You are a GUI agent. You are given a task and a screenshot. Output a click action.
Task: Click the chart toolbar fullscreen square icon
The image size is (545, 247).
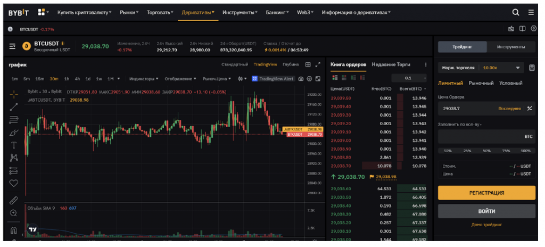[318, 79]
